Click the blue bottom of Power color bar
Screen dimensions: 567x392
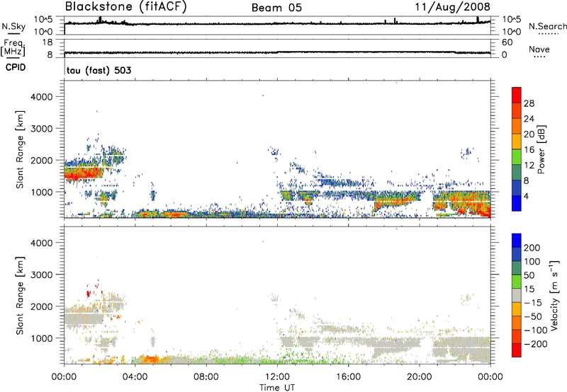pos(517,203)
